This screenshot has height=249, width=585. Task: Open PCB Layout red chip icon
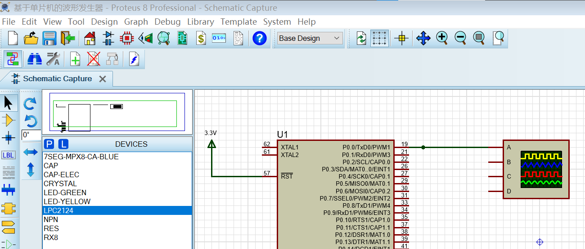pyautogui.click(x=127, y=38)
